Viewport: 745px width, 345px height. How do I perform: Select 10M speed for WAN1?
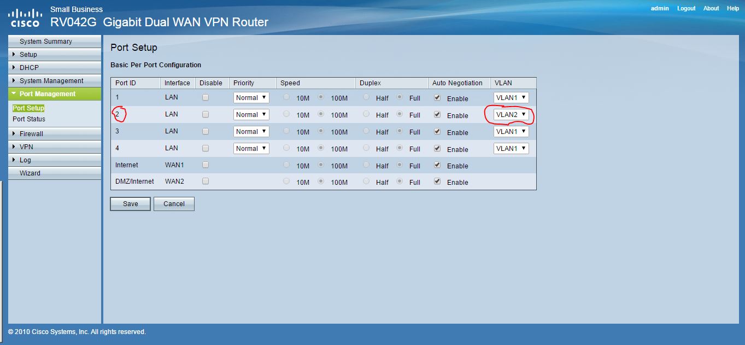[x=286, y=165]
